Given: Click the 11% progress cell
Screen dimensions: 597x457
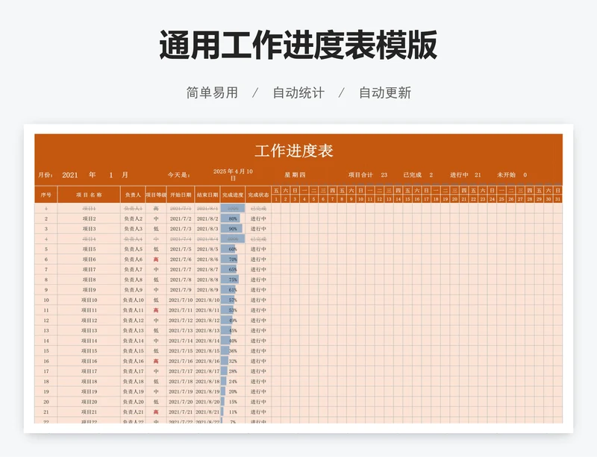Looking at the screenshot, I should click(x=233, y=412).
